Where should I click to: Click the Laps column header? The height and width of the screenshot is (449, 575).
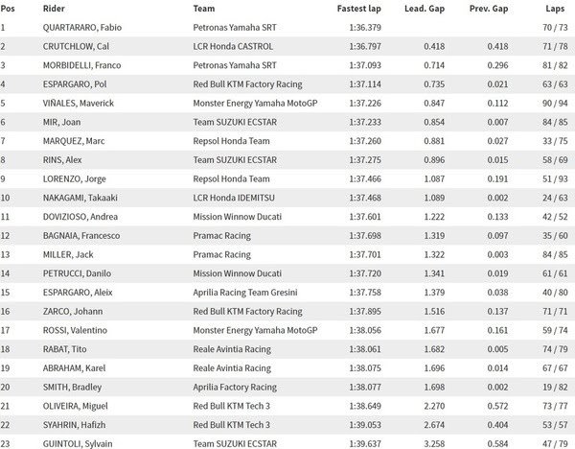tap(555, 9)
